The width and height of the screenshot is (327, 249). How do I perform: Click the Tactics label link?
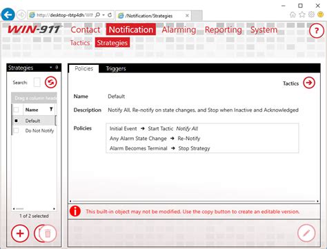290,83
